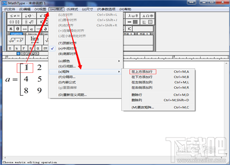Click matrix cell containing 2
Image resolution: width=230 pixels, height=165 pixels.
pos(40,67)
